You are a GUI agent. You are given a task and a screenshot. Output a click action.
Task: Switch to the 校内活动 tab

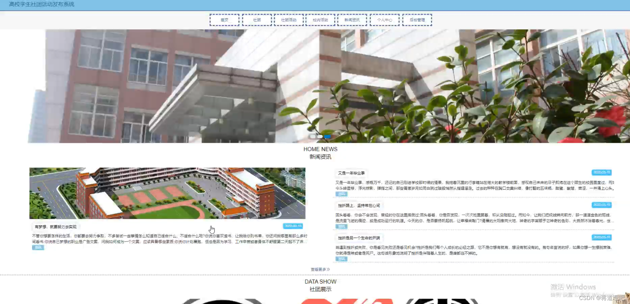tap(320, 20)
